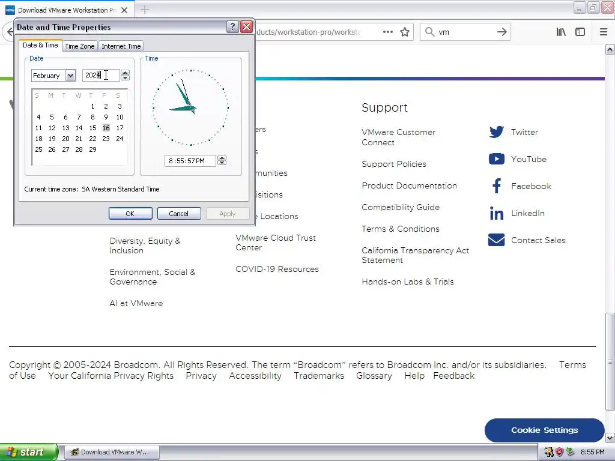Image resolution: width=615 pixels, height=461 pixels.
Task: Select day 1 in the calendar
Action: pyautogui.click(x=92, y=106)
